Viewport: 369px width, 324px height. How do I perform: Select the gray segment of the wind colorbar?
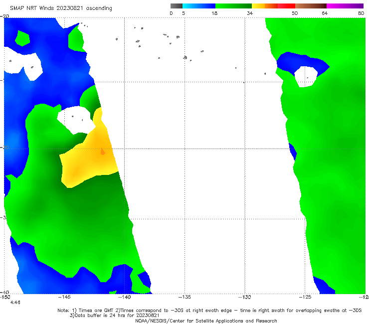point(177,6)
